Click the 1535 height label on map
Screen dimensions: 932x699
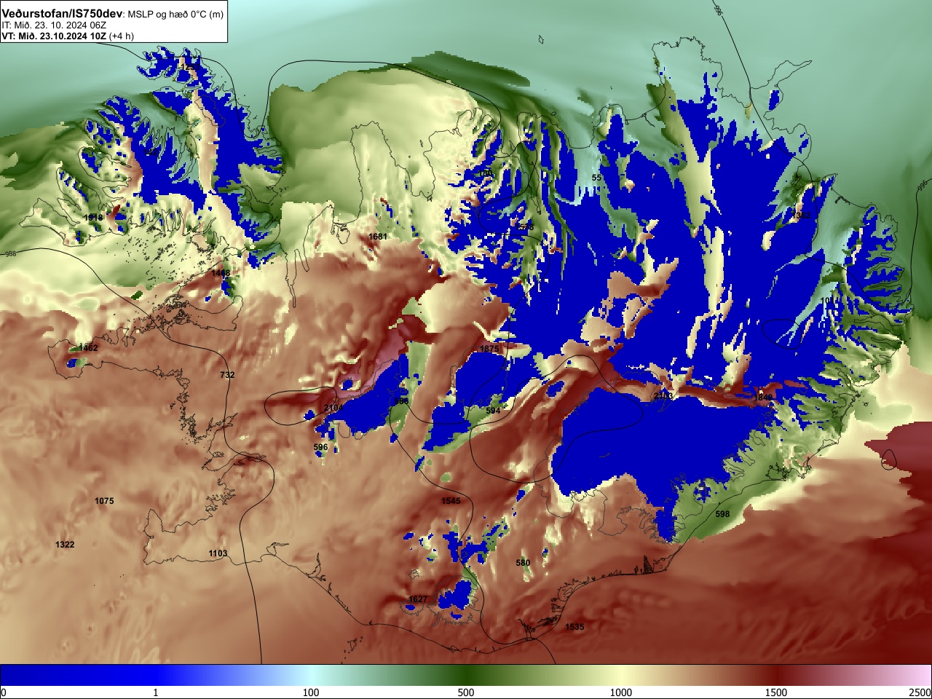coord(574,627)
